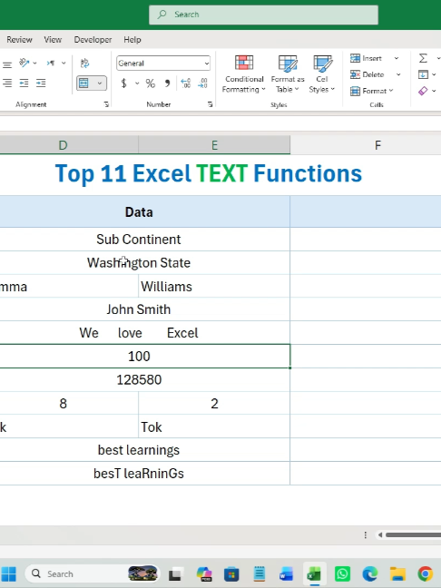Screen dimensions: 441x588
Task: Select the cell containing 128580
Action: [145, 380]
